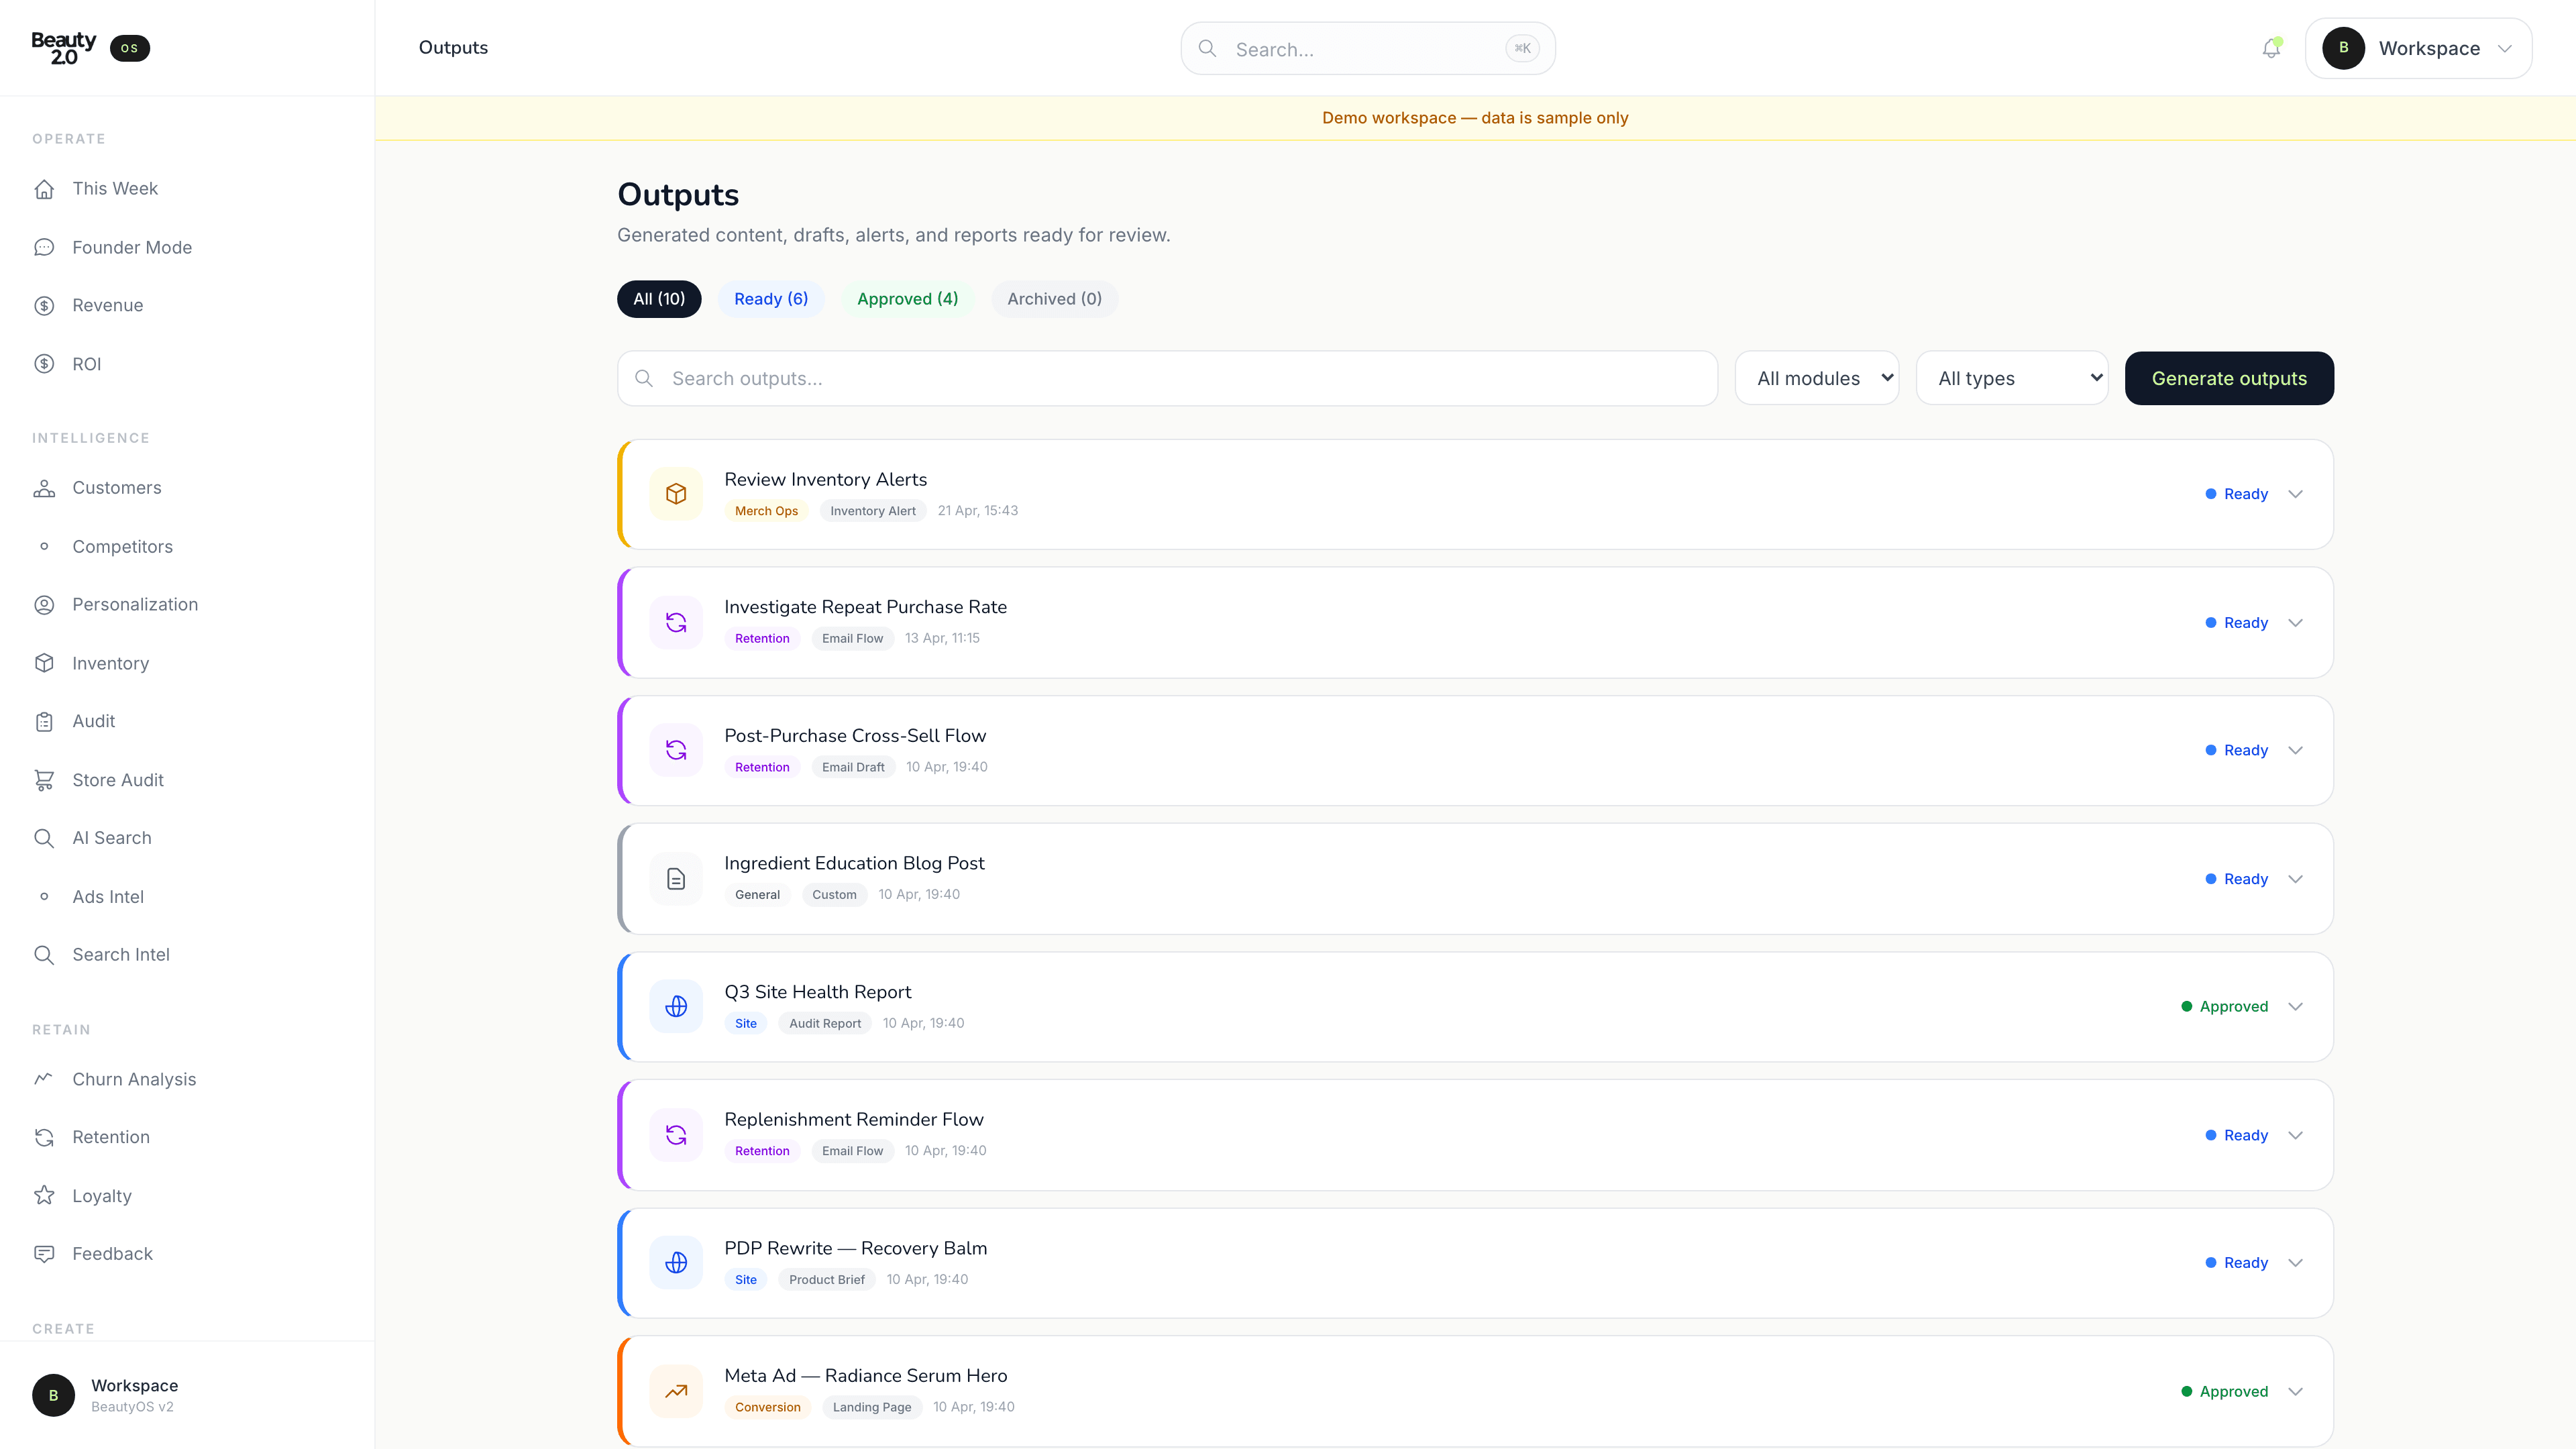Click the Inventory box icon in sidebar
Screen dimensions: 2576x1449
coord(44,663)
